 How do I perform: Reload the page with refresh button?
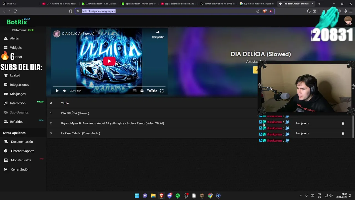(x=15, y=11)
